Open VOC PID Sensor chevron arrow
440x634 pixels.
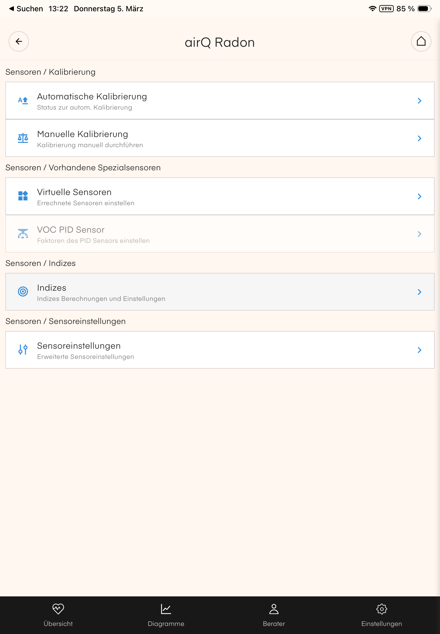click(x=419, y=234)
